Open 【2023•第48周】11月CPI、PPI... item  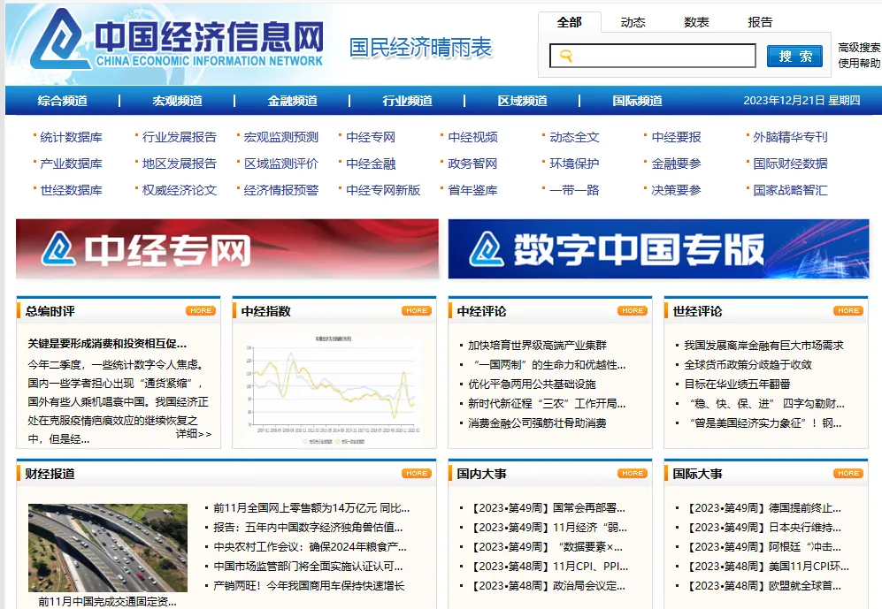[548, 567]
